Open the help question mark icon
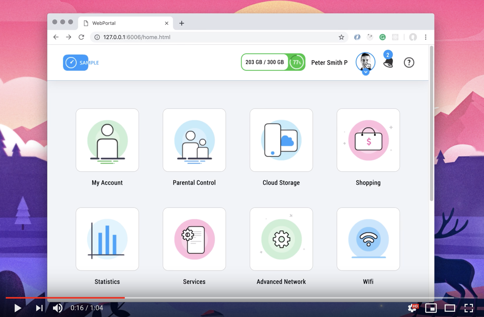484x317 pixels. [x=409, y=63]
